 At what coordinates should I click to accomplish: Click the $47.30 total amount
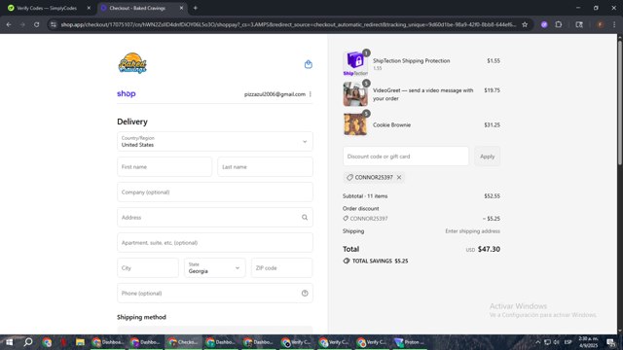click(x=489, y=249)
